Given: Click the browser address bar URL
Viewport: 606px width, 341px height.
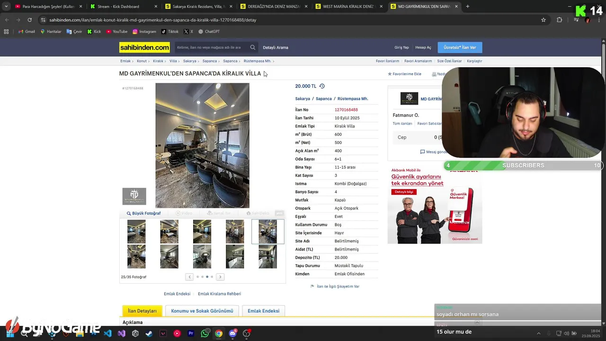Looking at the screenshot, I should coord(152,20).
